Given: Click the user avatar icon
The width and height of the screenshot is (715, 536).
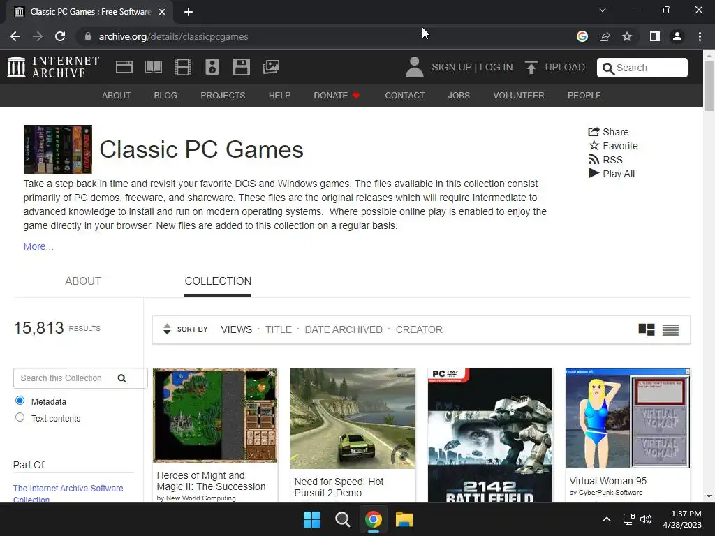Looking at the screenshot, I should pos(414,67).
